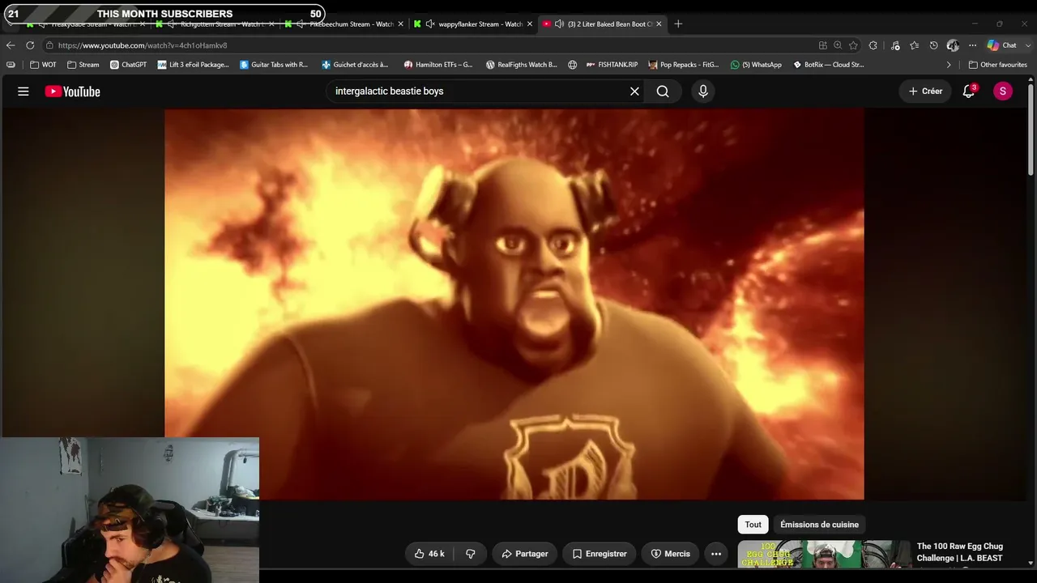Select the 2 Liter Baked Bean tab
Screen dimensions: 1037x583
(602, 24)
